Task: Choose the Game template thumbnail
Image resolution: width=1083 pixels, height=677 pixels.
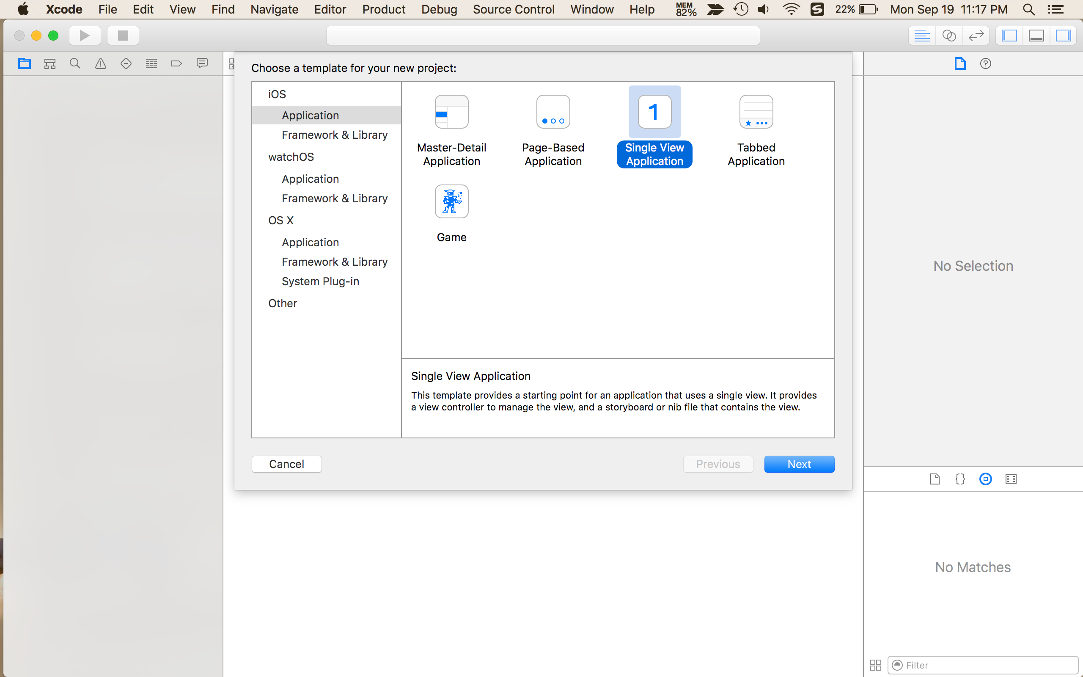Action: coord(451,202)
